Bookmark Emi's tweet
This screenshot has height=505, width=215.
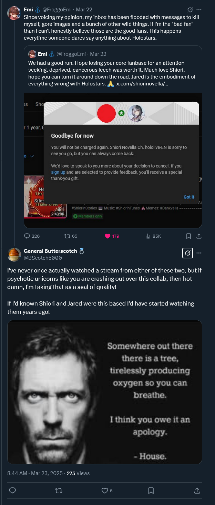coord(188,236)
